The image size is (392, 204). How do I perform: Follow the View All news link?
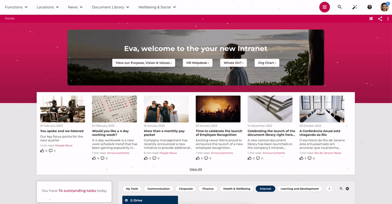[196, 169]
